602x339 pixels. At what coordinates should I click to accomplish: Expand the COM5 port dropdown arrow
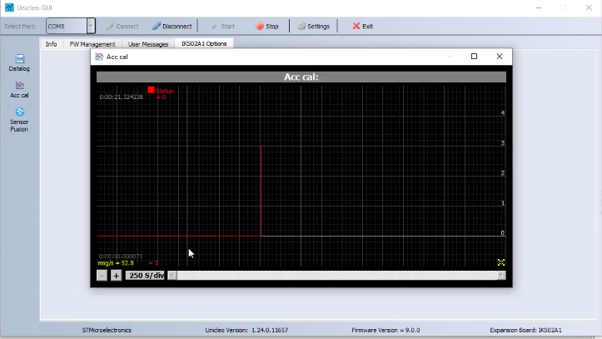pos(91,26)
